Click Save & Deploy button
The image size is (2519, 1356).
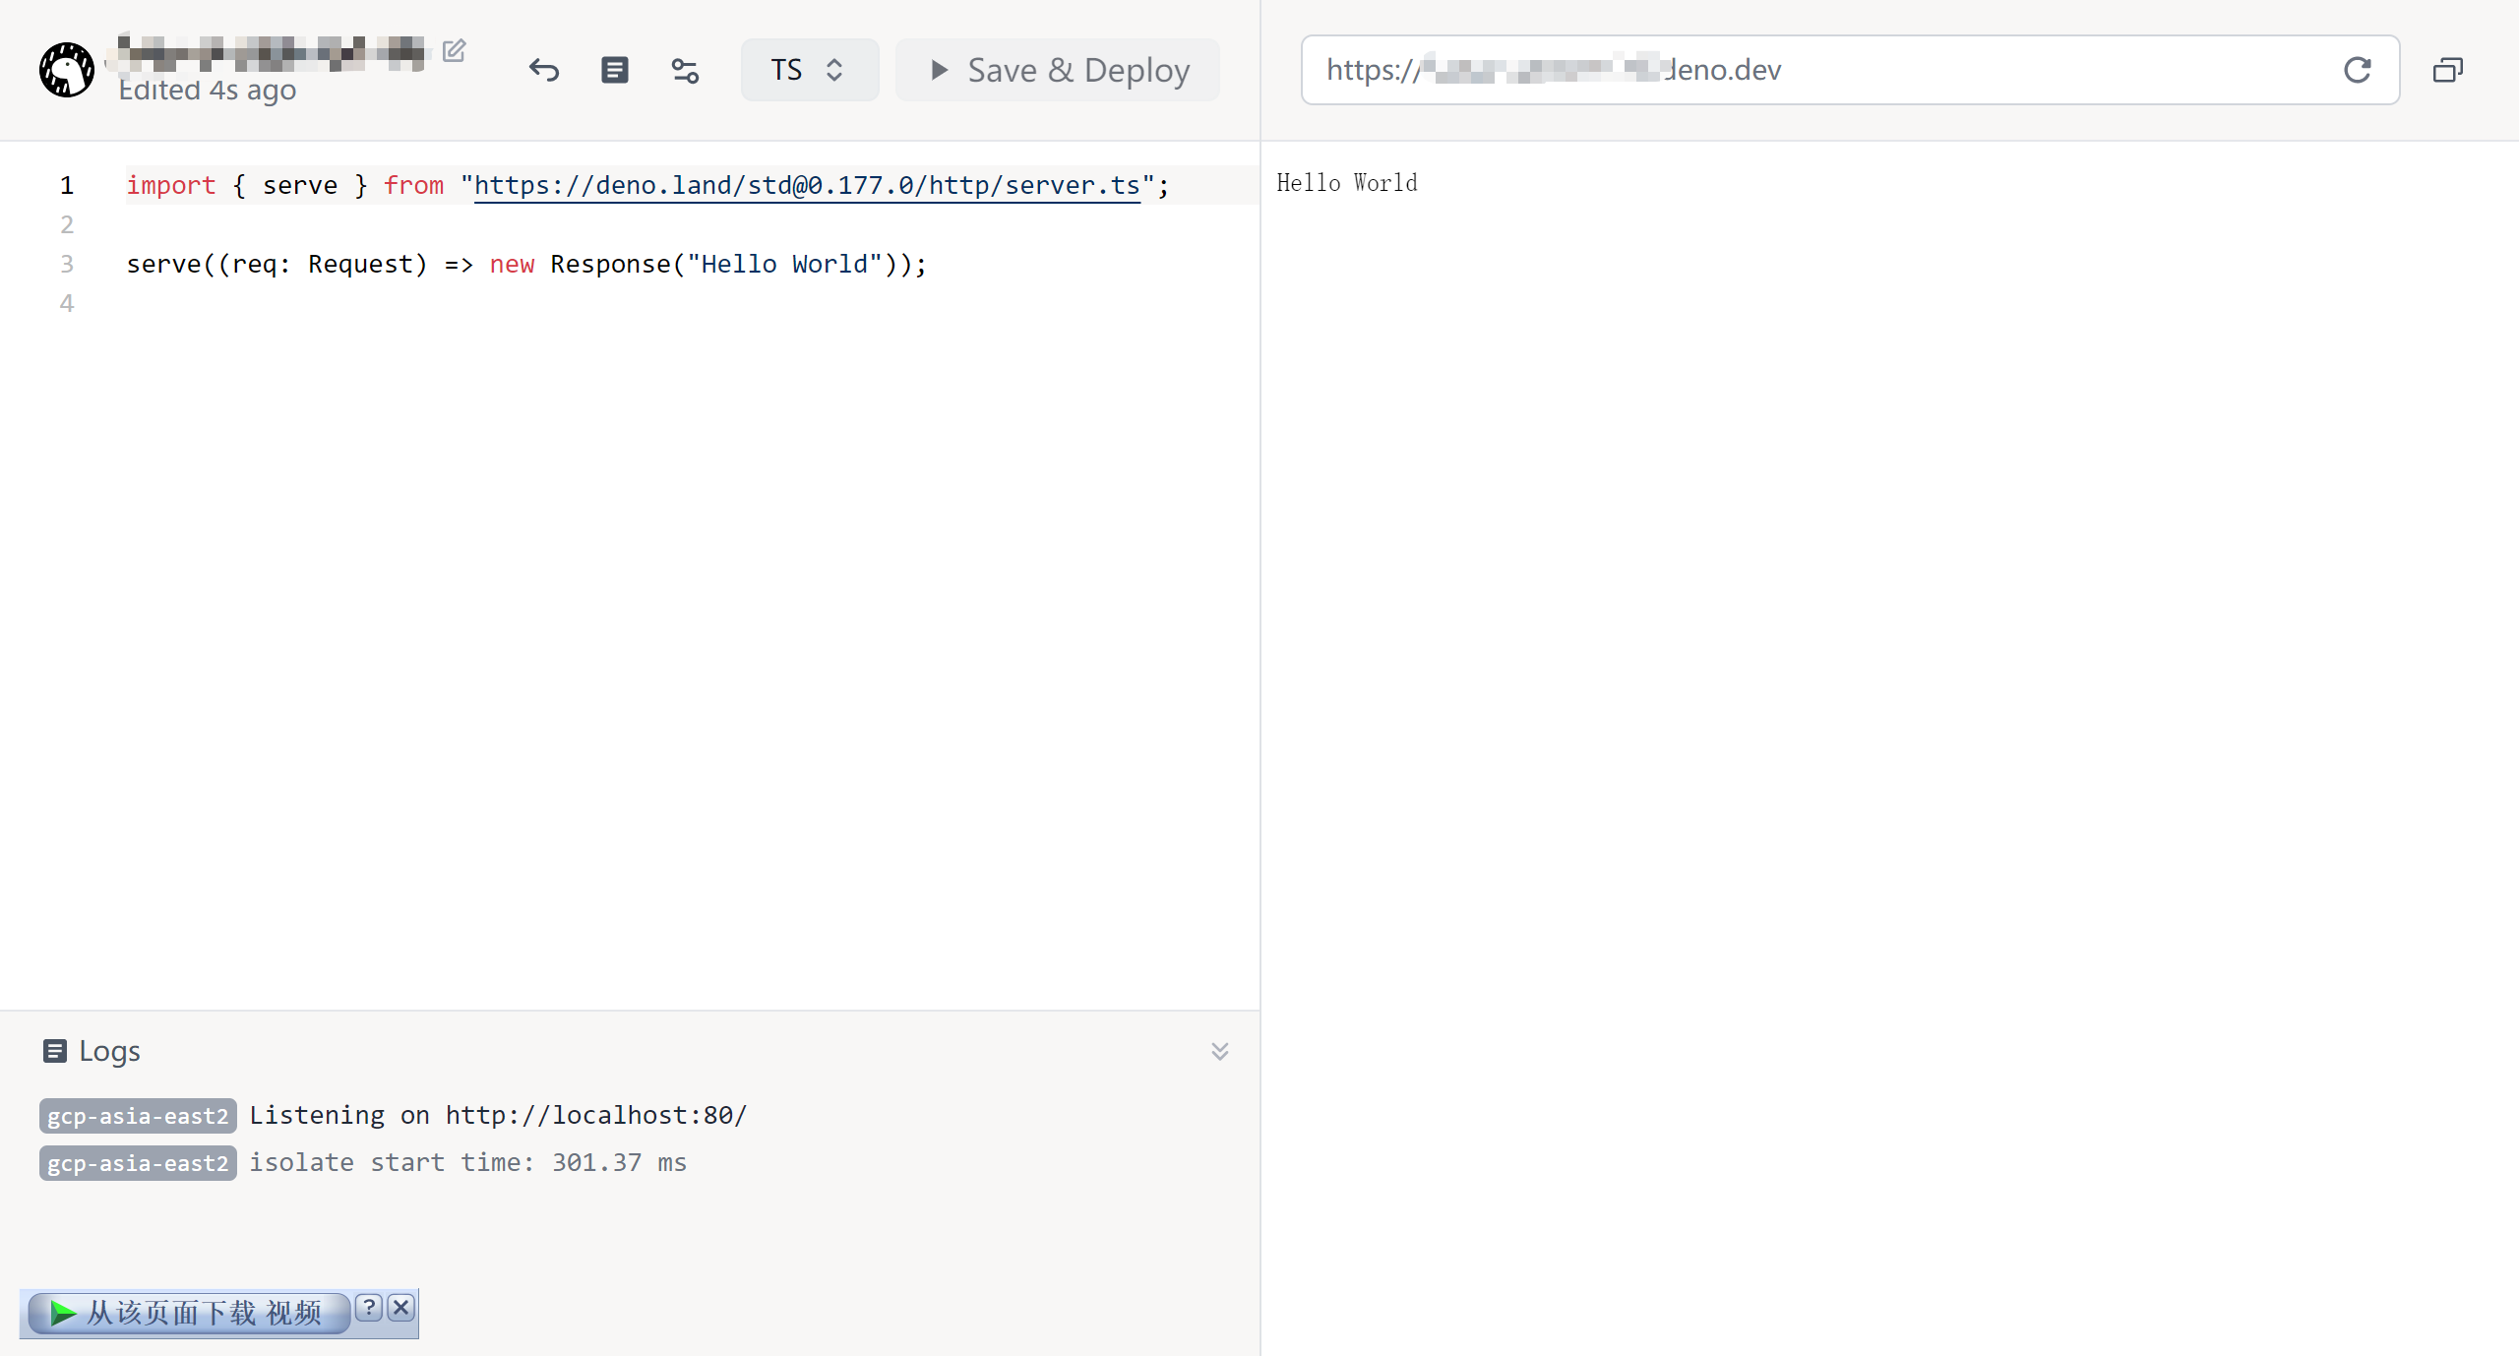tap(1058, 70)
